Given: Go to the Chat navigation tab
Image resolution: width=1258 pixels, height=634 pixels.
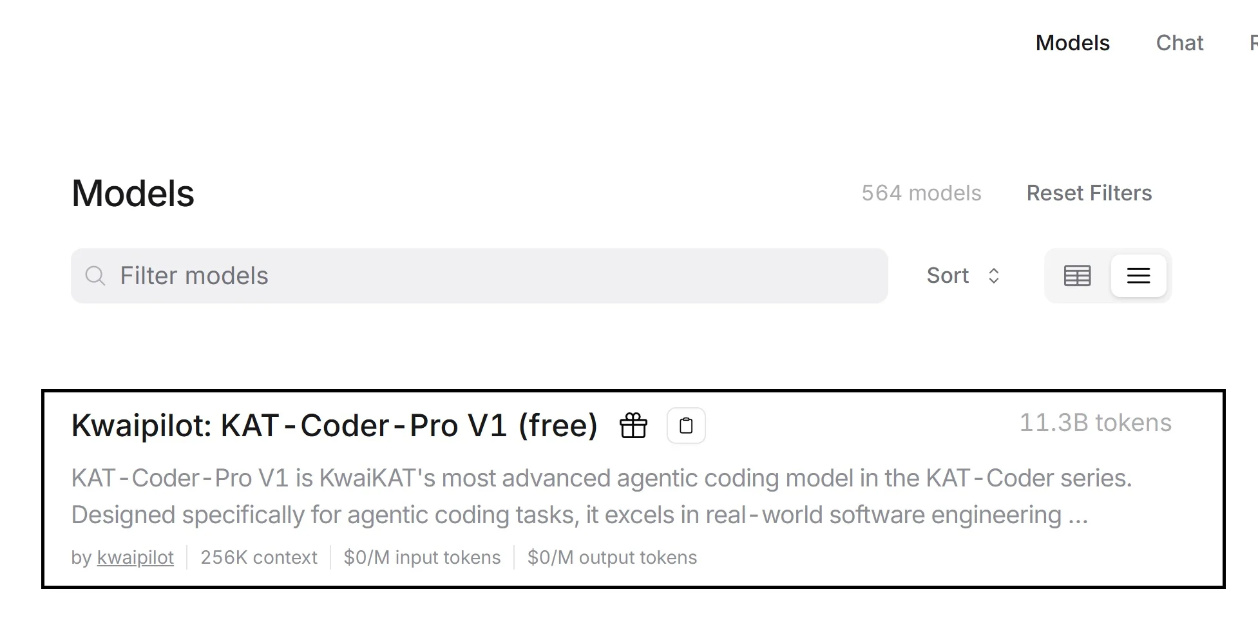Looking at the screenshot, I should click(1179, 43).
